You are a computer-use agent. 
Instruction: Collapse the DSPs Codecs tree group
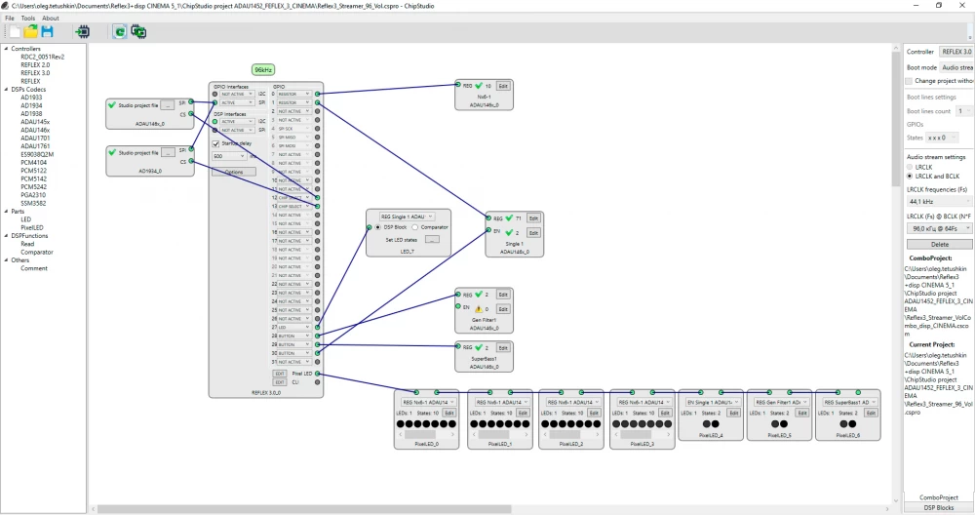pyautogui.click(x=6, y=89)
